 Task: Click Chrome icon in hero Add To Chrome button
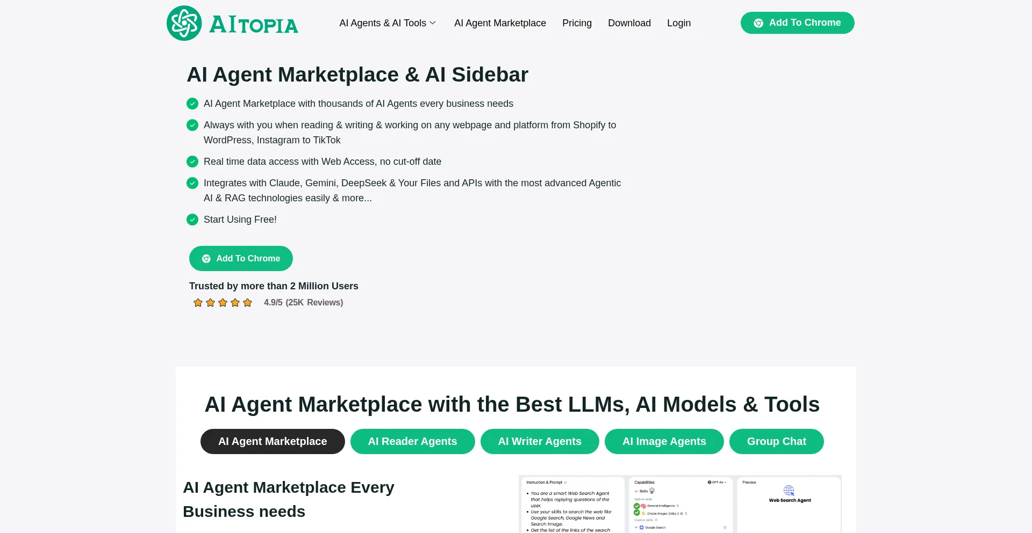[x=206, y=259]
